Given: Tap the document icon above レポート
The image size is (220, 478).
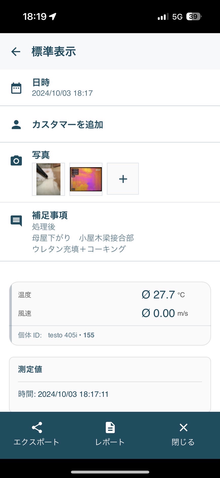Looking at the screenshot, I should [x=110, y=428].
